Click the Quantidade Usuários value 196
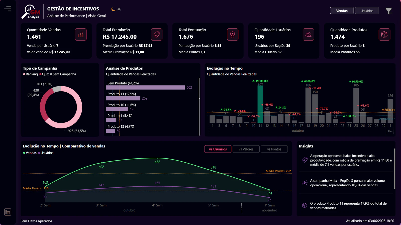The image size is (401, 225). coord(259,37)
